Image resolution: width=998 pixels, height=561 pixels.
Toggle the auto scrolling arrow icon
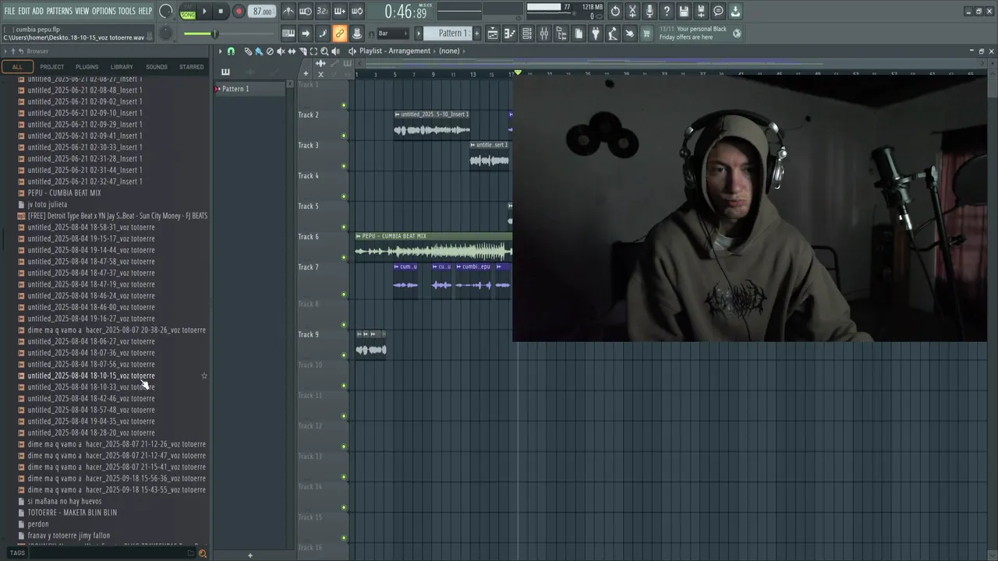(x=306, y=33)
